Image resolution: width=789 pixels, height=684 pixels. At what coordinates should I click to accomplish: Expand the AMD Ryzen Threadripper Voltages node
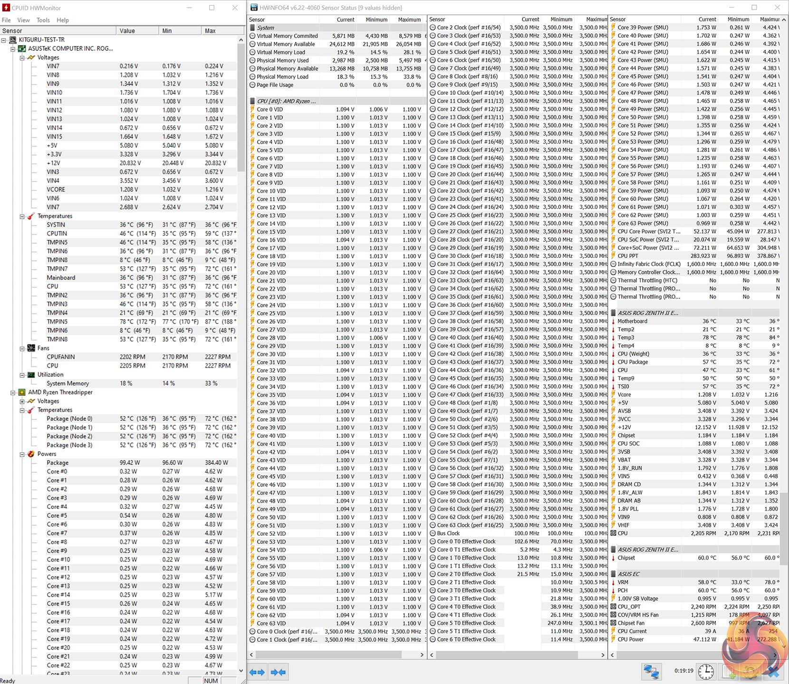pos(22,401)
